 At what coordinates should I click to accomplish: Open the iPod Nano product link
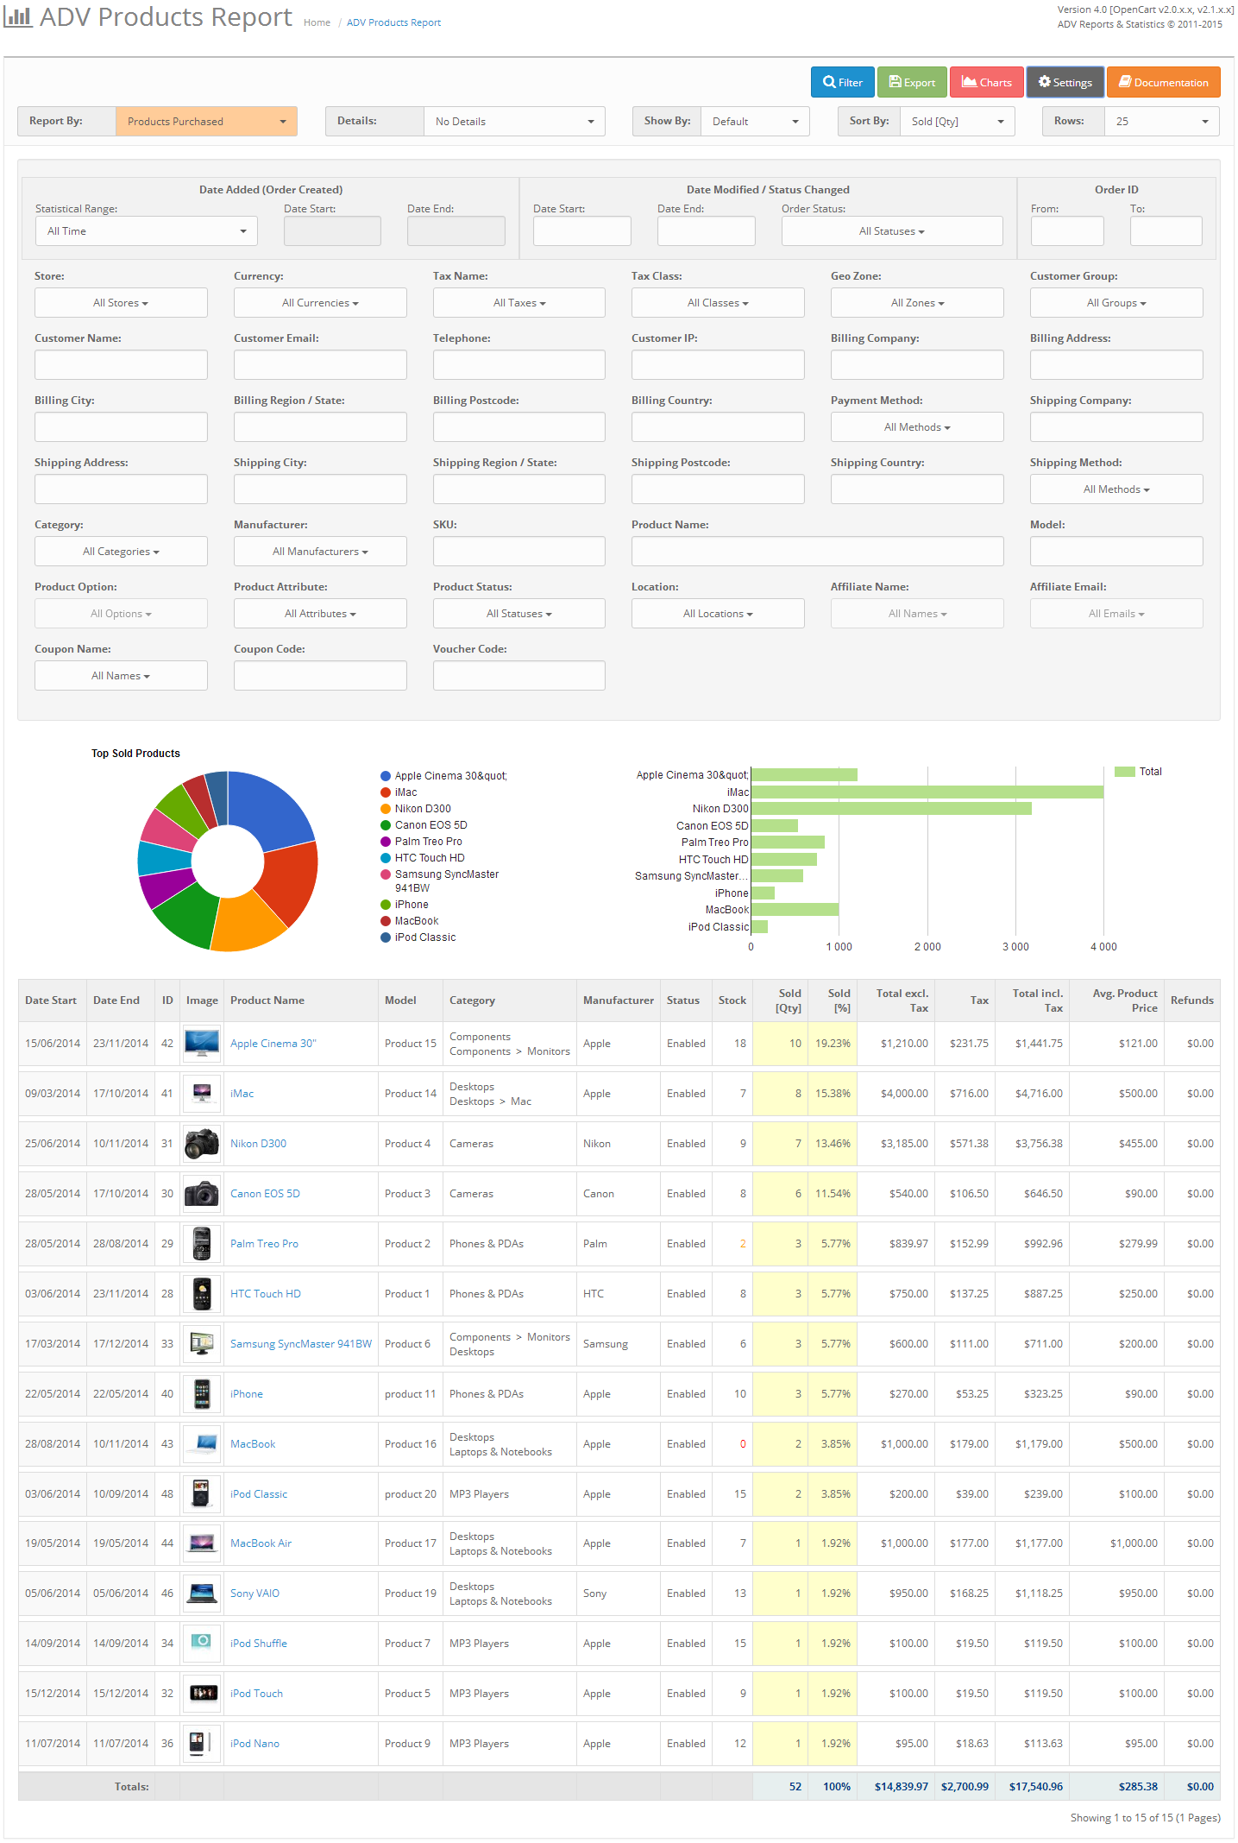255,1744
